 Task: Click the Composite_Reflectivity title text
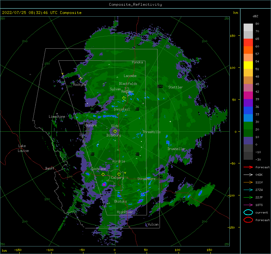[135, 5]
